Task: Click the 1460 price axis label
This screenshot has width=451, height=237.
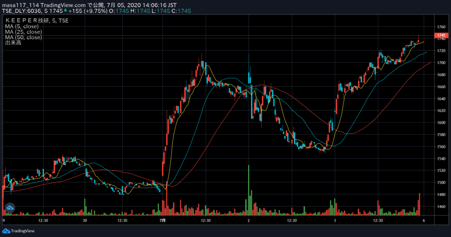Action: pos(441,207)
